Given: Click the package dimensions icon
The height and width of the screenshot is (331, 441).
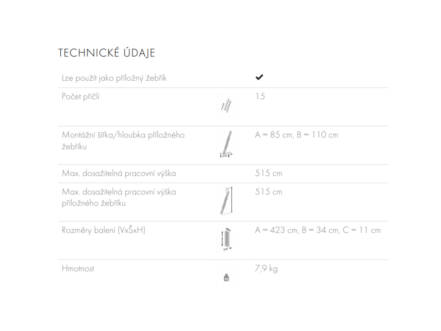Looking at the screenshot, I should tap(227, 239).
